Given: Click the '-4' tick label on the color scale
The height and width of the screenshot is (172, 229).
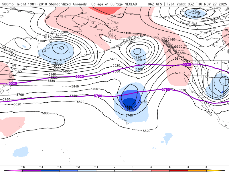Looking at the screenshot, I should point(41,167).
